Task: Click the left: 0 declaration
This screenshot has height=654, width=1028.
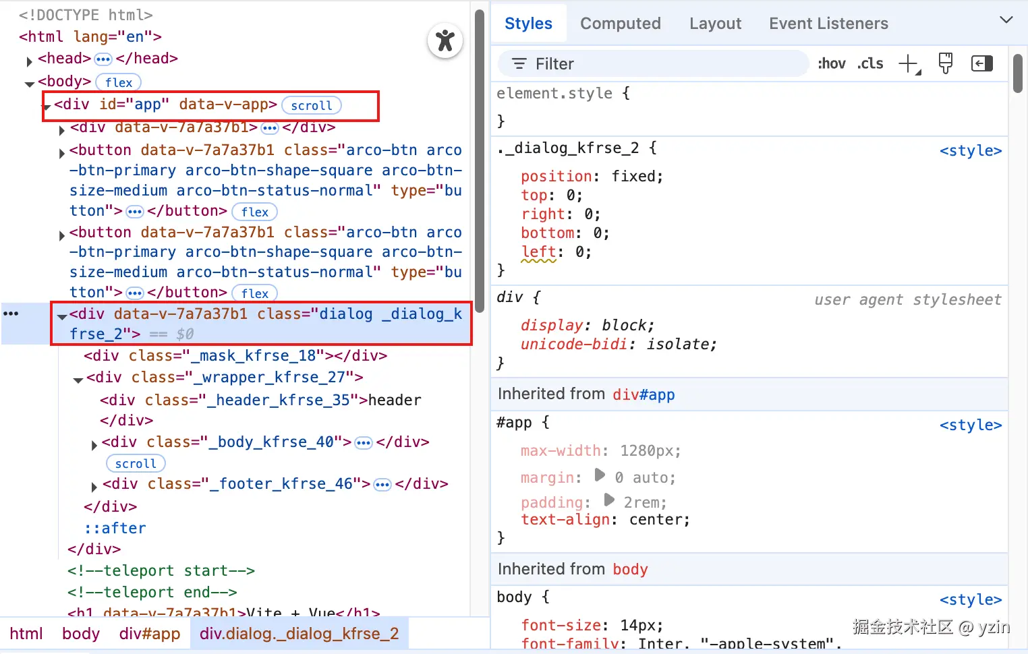Action: 556,252
